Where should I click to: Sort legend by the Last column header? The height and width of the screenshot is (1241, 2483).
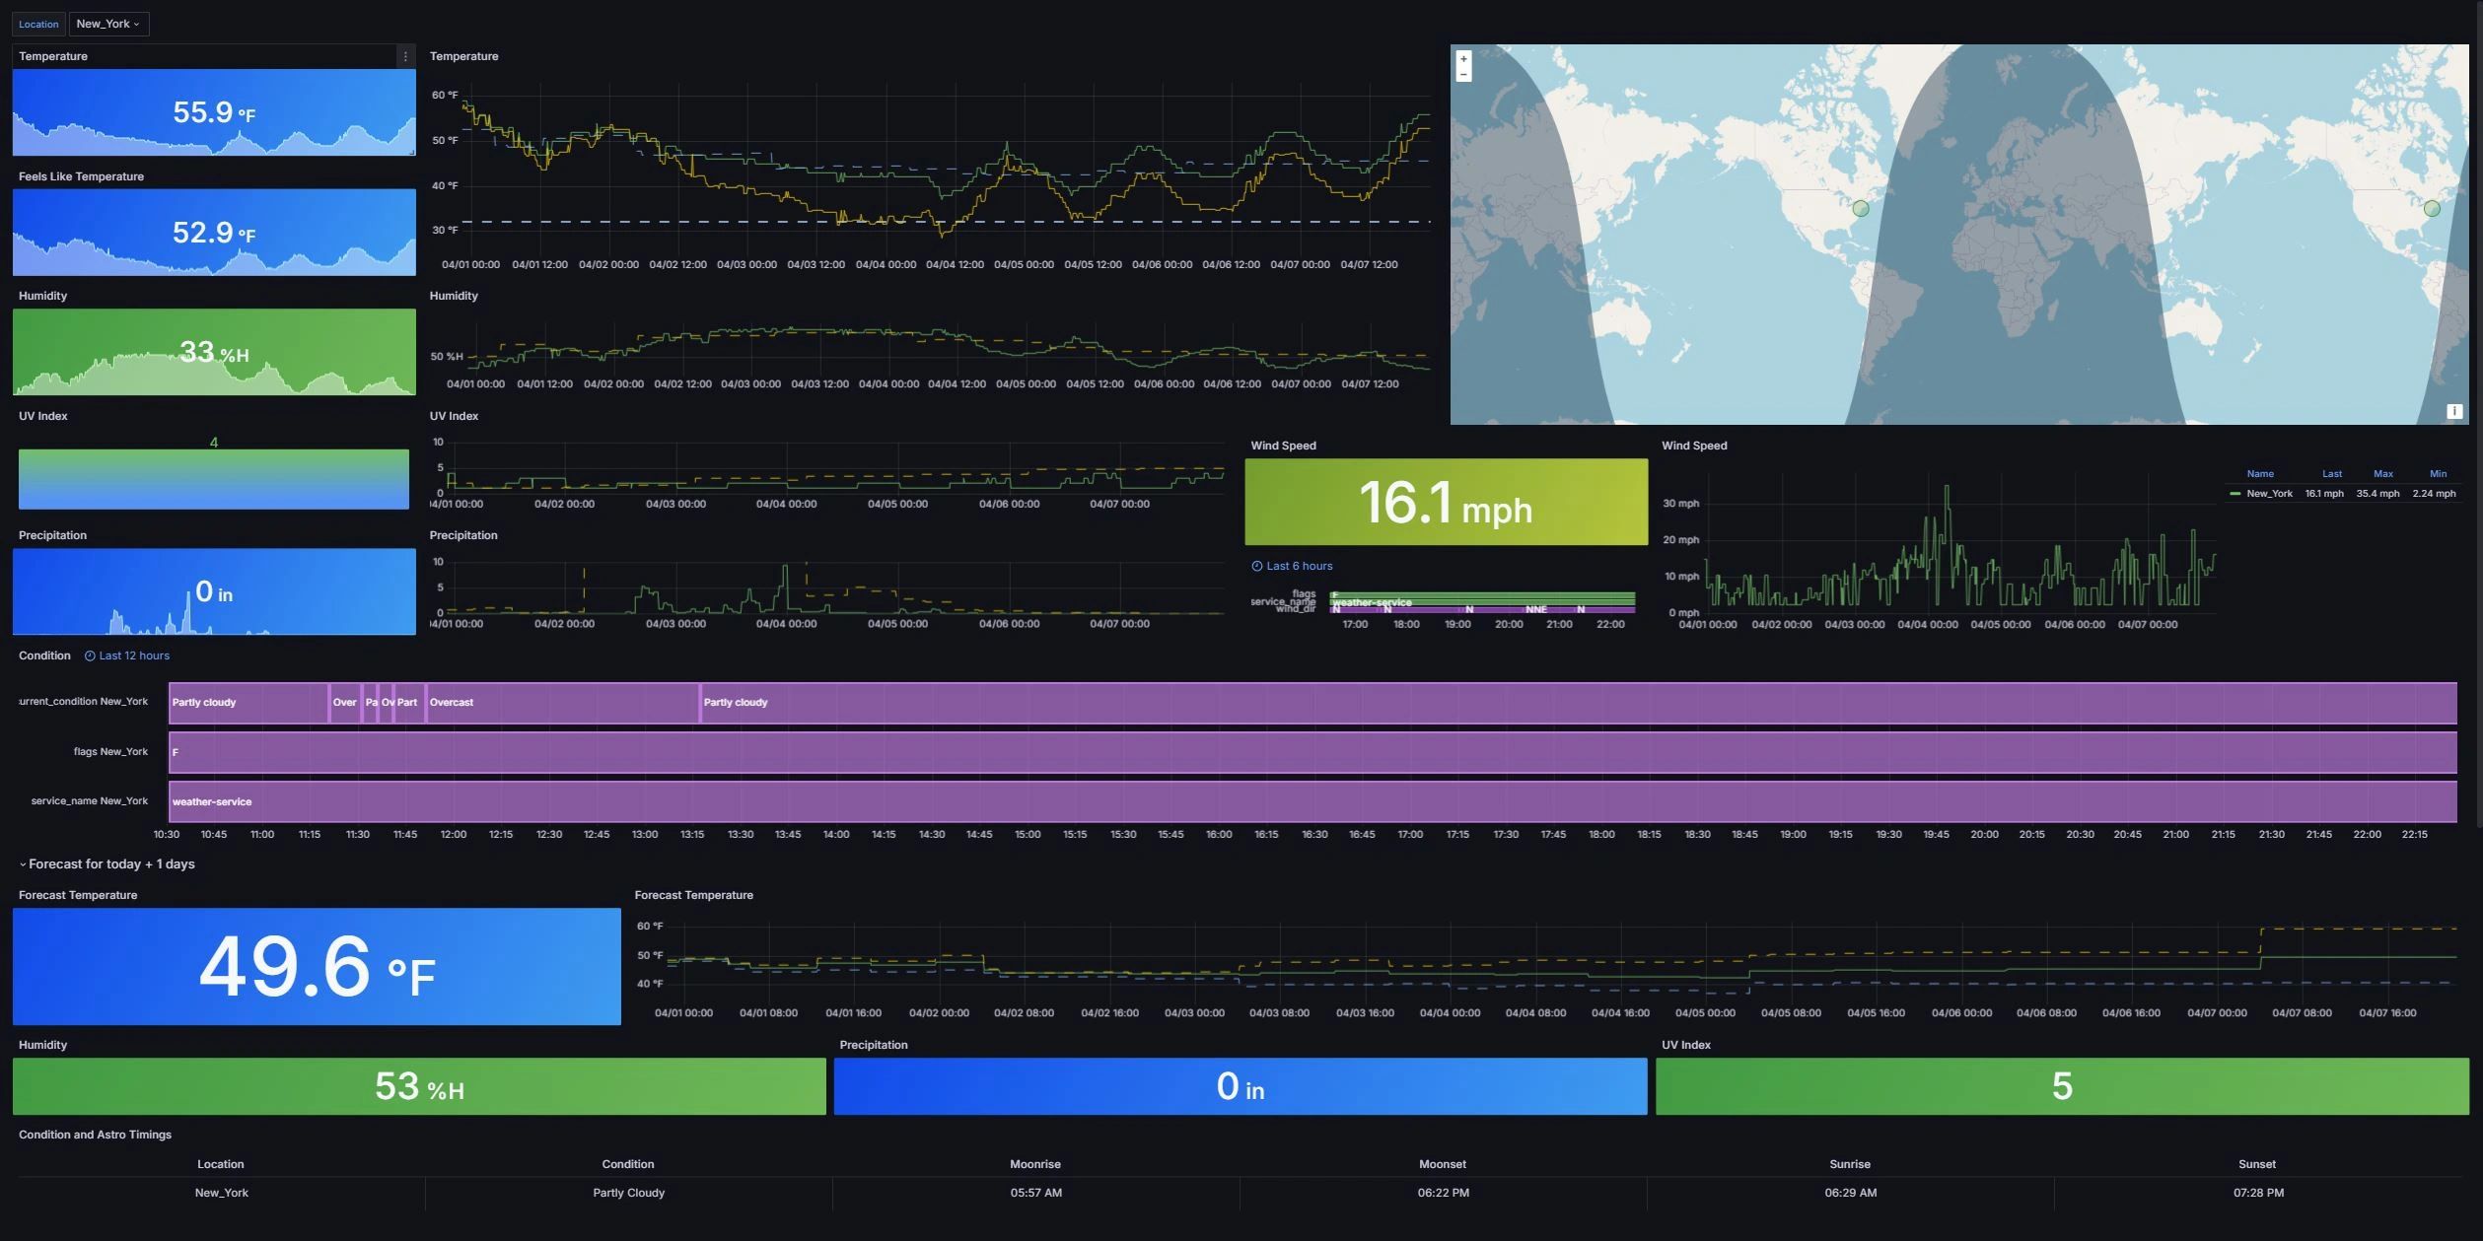(x=2332, y=473)
